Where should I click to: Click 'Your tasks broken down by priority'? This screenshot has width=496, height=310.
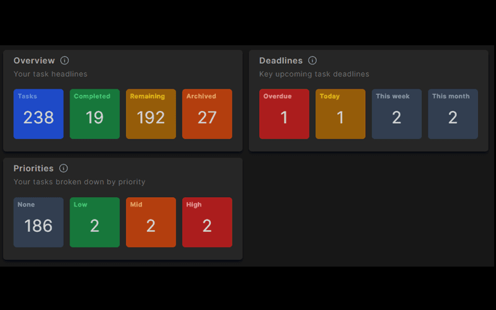tap(79, 182)
